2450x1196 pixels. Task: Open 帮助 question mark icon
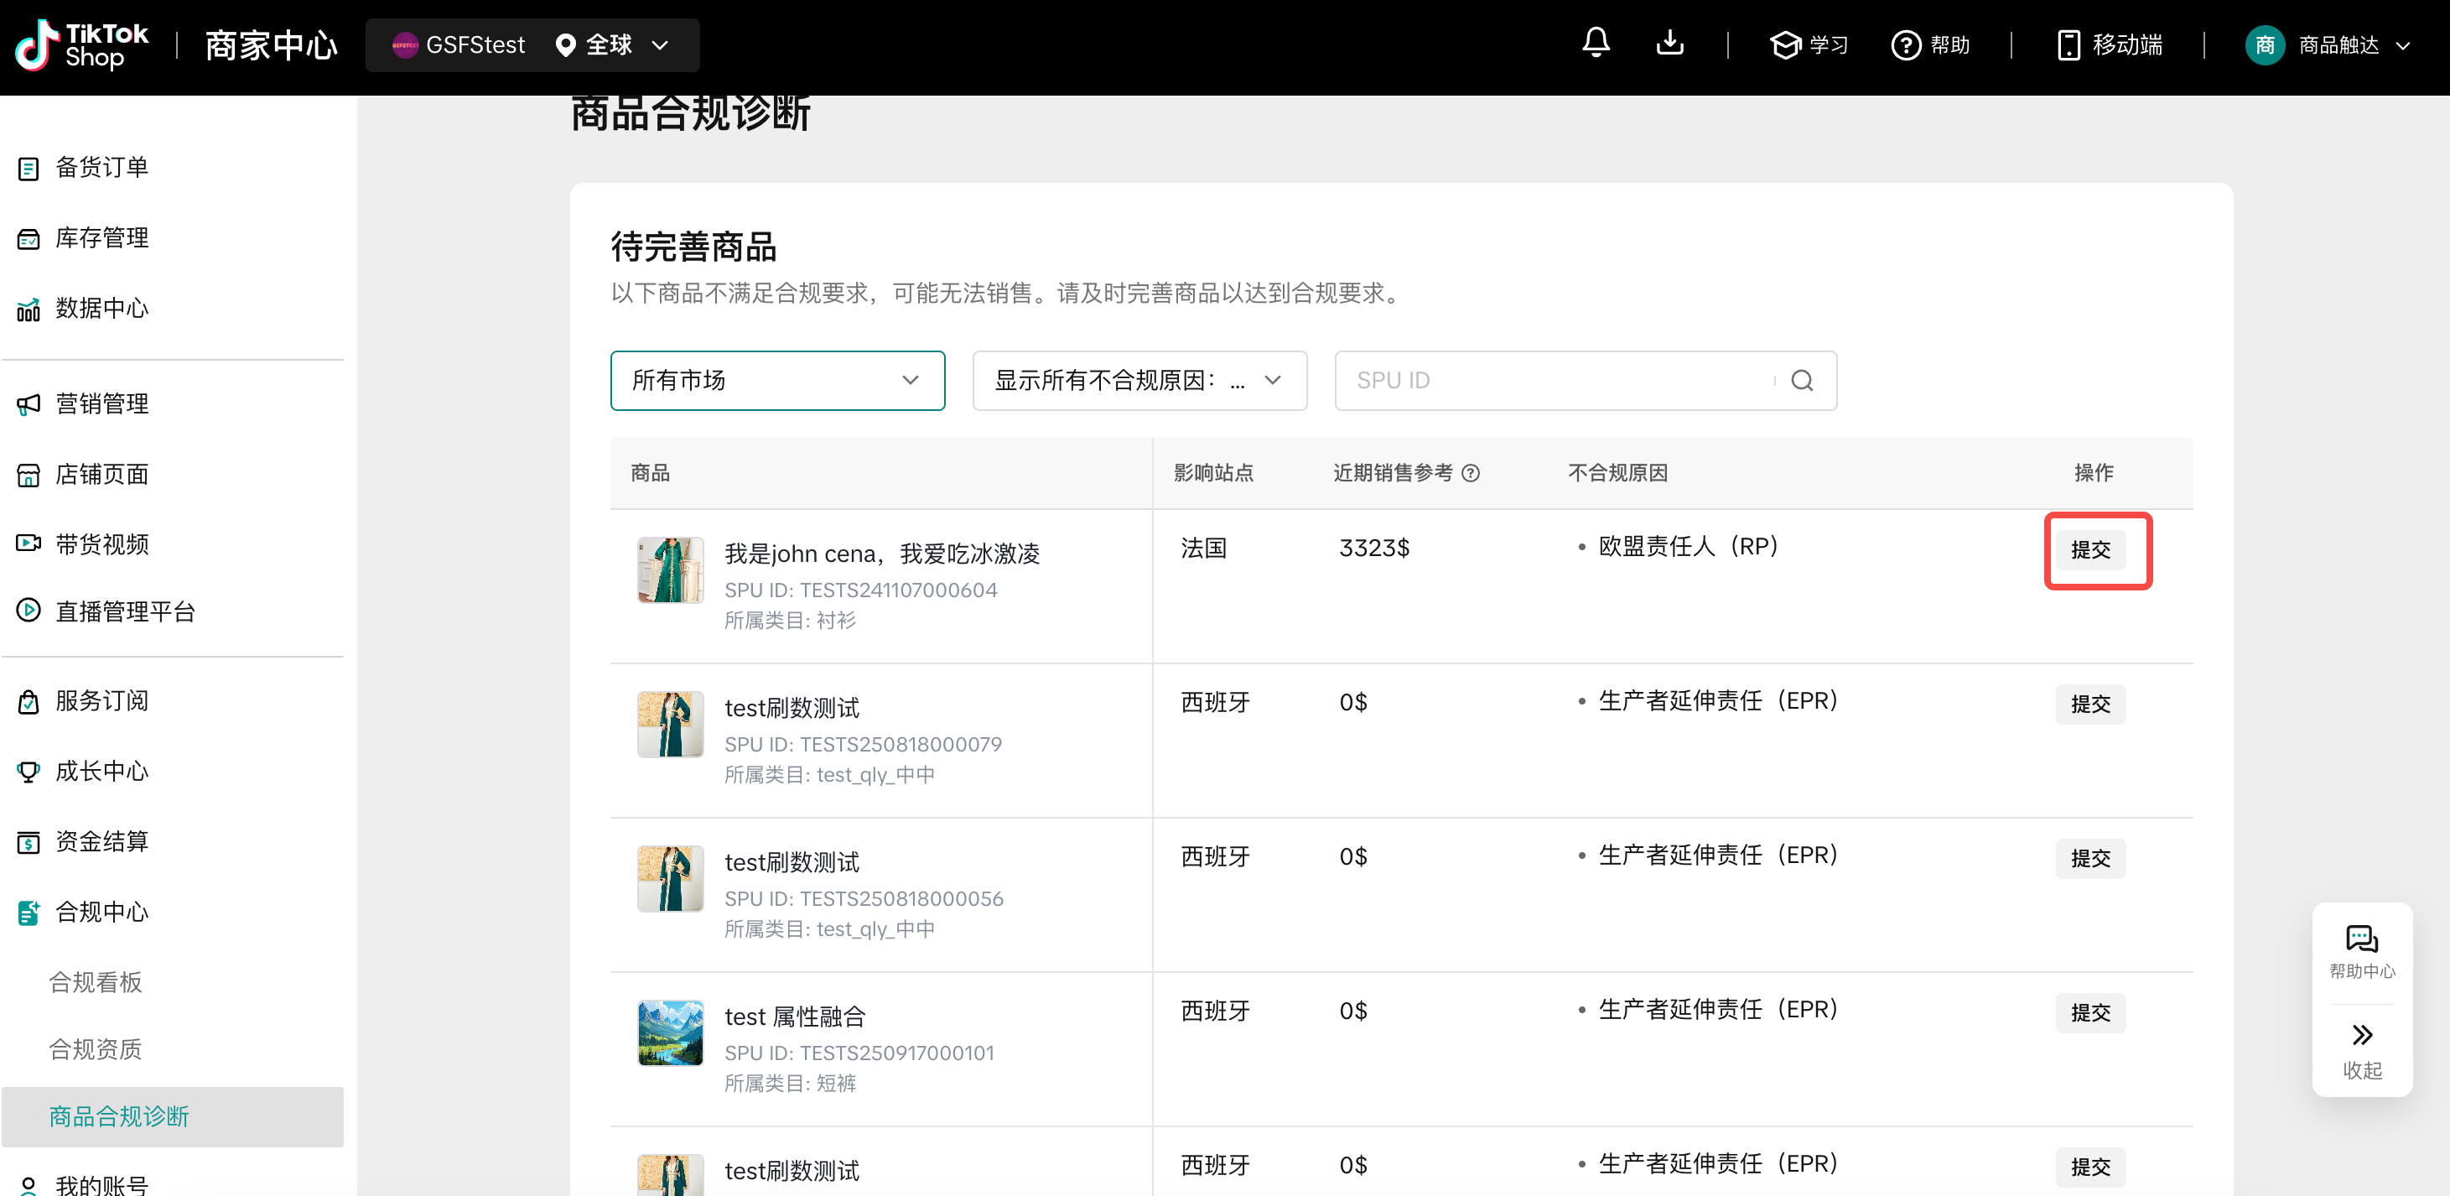pyautogui.click(x=1906, y=44)
